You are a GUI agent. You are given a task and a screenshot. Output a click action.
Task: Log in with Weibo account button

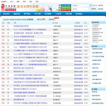tap(66, 10)
